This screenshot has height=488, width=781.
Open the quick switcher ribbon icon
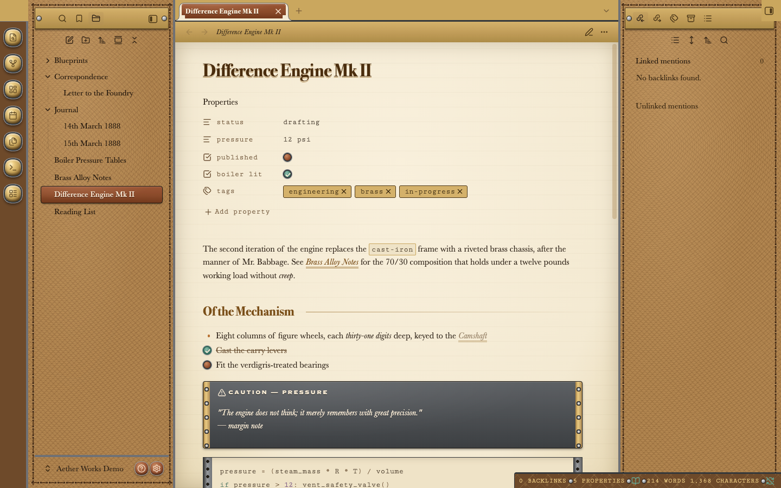pos(13,37)
